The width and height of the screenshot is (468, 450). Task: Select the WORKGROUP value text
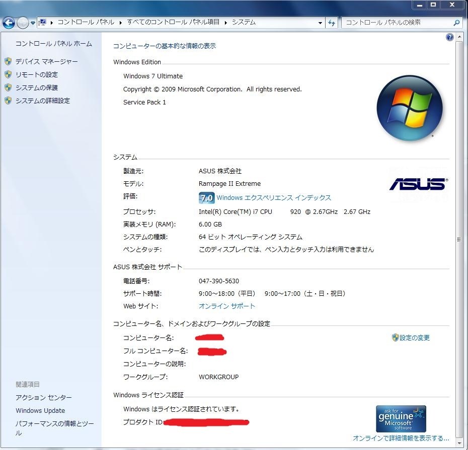219,377
